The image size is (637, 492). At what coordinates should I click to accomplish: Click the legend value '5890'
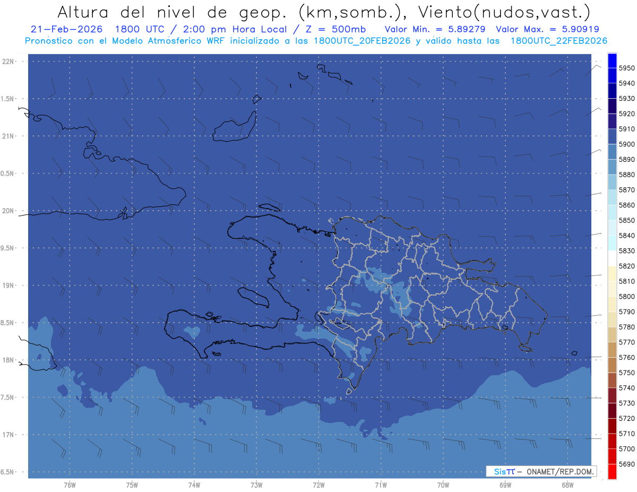pos(627,159)
